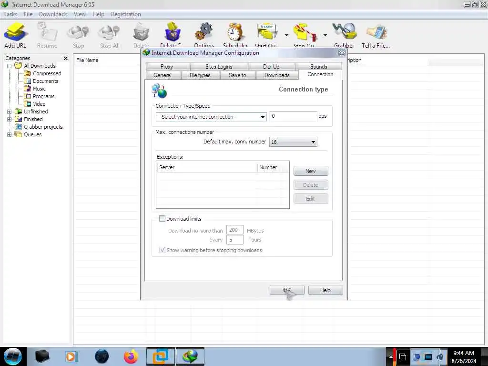The height and width of the screenshot is (366, 488).
Task: Expand the Finished tree node
Action: point(10,119)
